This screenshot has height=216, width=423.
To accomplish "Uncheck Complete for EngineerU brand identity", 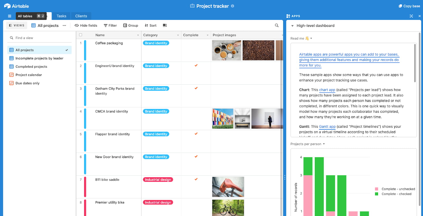I will coord(196,66).
